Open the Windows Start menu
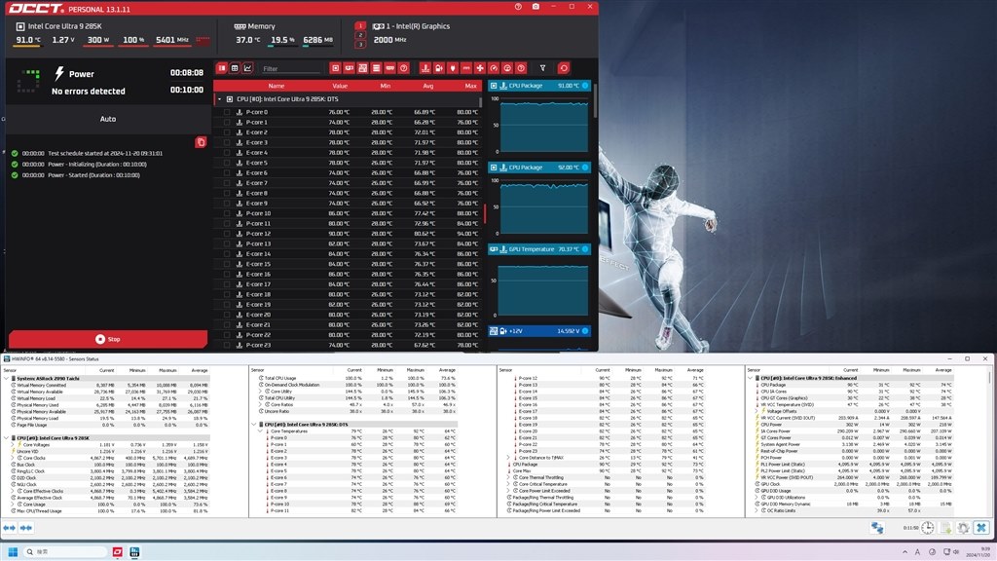This screenshot has height=561, width=997. pyautogui.click(x=12, y=551)
